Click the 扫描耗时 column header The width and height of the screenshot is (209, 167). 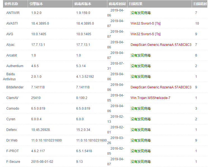click(199, 4)
